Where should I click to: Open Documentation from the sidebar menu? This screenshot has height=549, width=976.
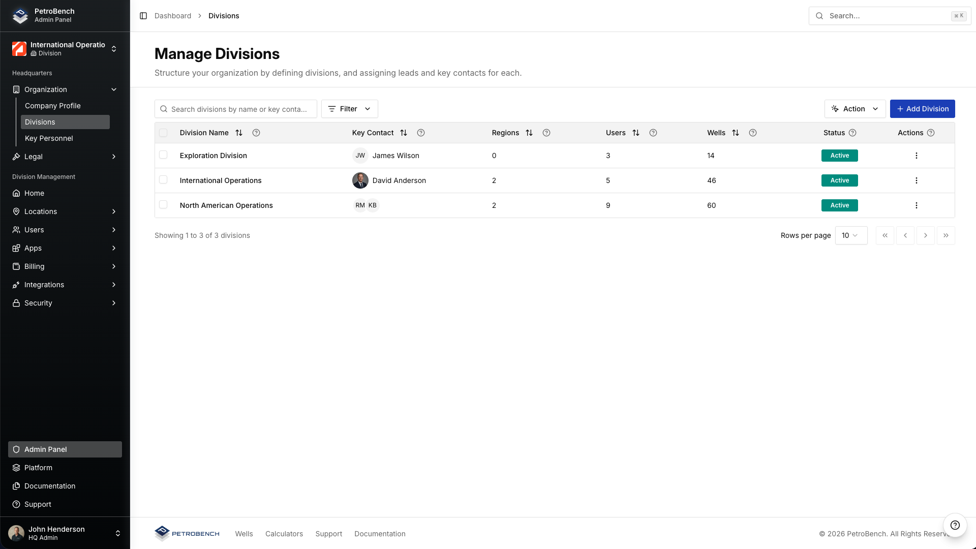[x=49, y=486]
